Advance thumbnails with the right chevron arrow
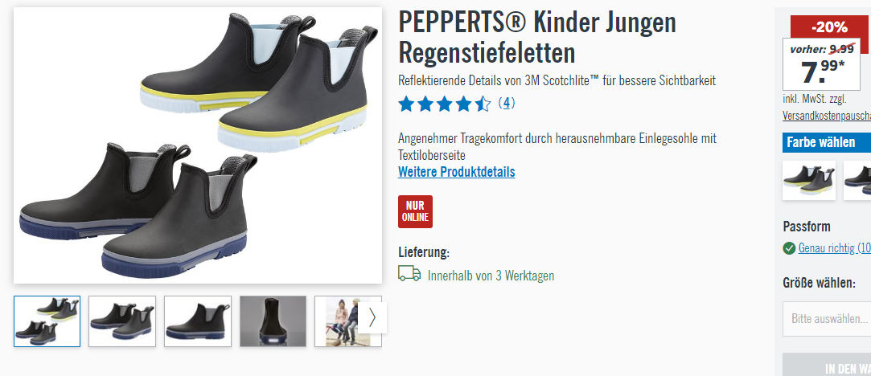This screenshot has height=376, width=871. (x=372, y=318)
